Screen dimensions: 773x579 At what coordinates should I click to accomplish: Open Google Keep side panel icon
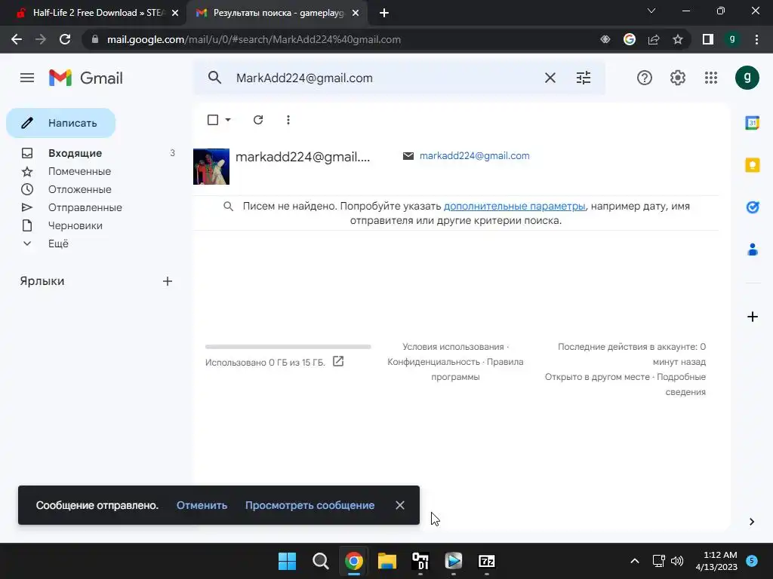point(753,165)
